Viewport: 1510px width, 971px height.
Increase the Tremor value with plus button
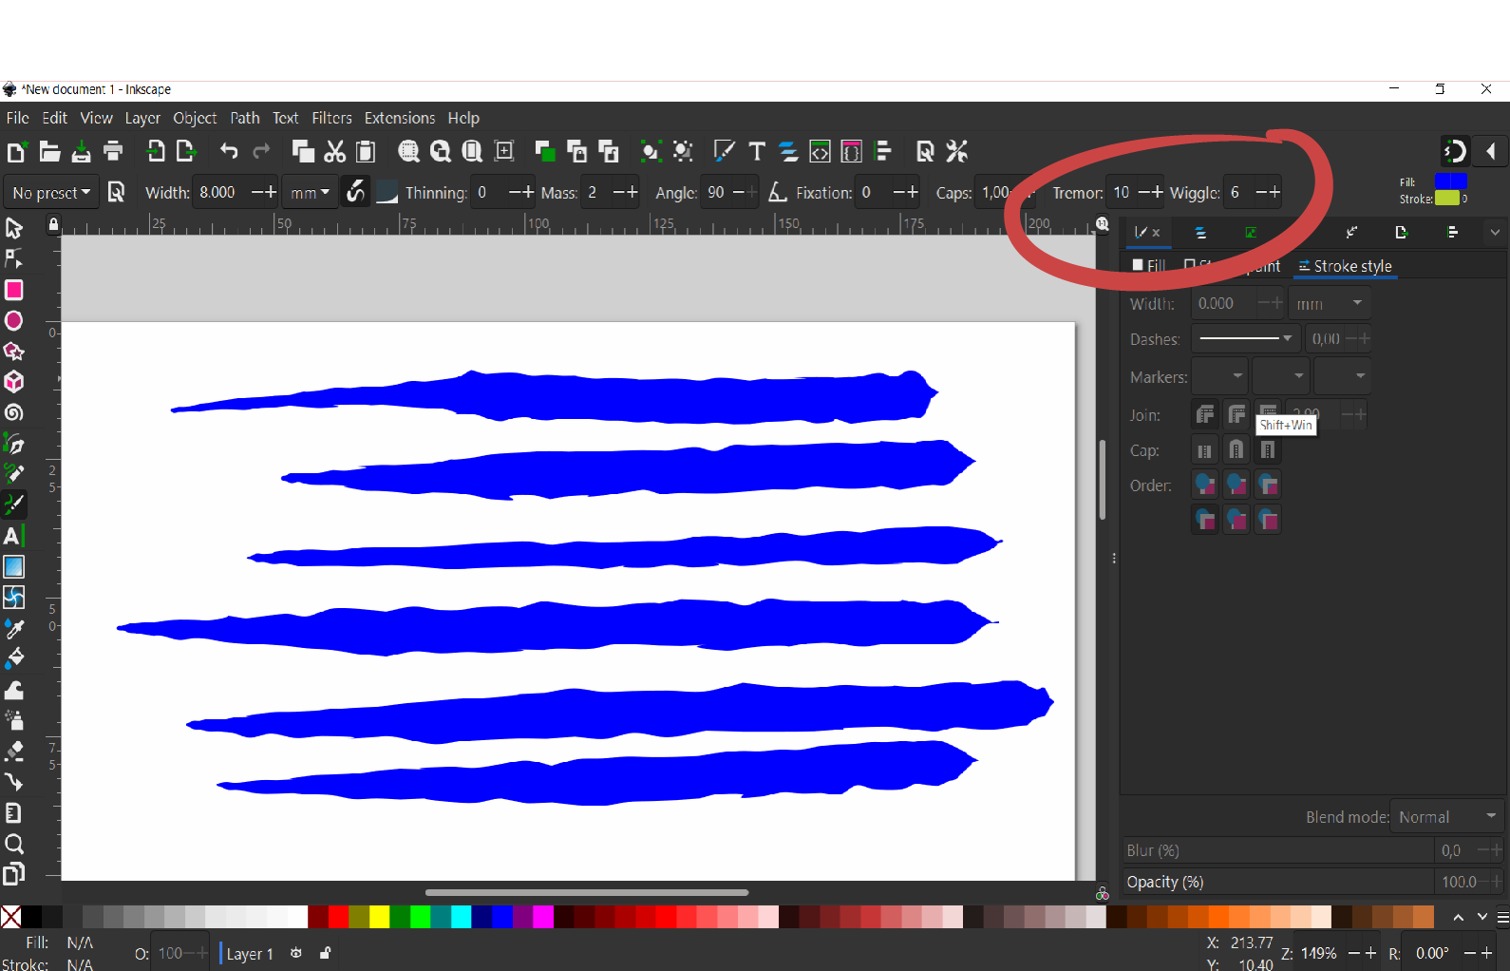coord(1156,193)
